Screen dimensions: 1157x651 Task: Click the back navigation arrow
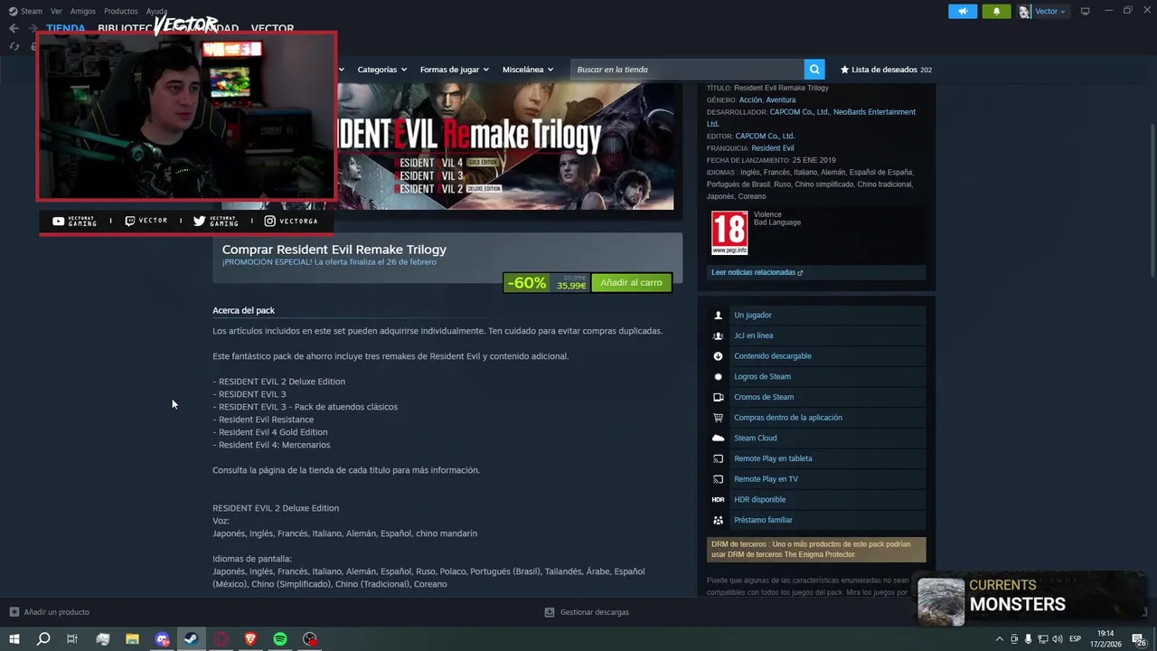14,28
